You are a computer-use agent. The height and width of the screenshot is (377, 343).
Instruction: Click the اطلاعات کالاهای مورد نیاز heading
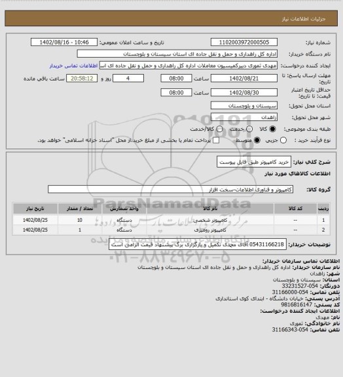(298, 173)
